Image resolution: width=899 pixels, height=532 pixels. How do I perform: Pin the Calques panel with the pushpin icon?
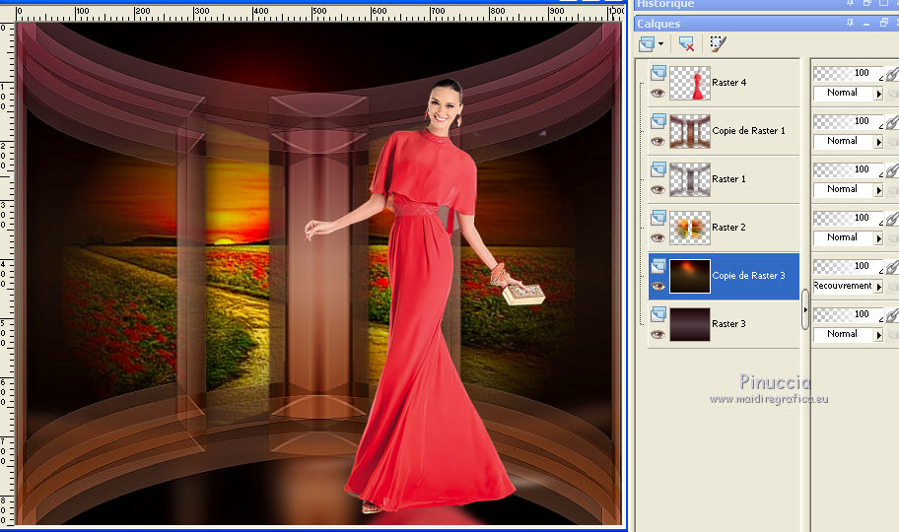coord(850,23)
